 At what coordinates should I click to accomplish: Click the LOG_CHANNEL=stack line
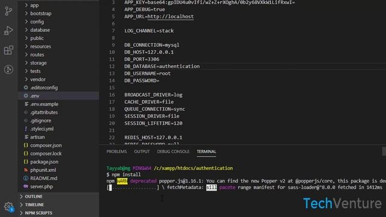tap(149, 31)
